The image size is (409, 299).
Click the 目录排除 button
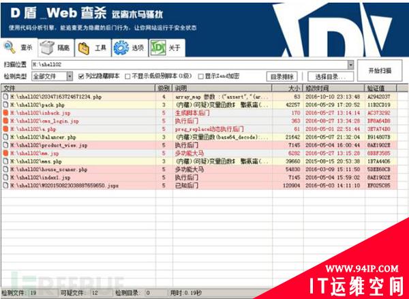pos(282,76)
